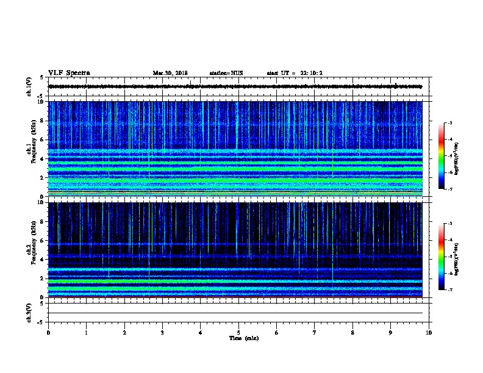The height and width of the screenshot is (373, 483).
Task: Click the ch.1 color scale log(PSD) unit label
Action: pos(457,158)
